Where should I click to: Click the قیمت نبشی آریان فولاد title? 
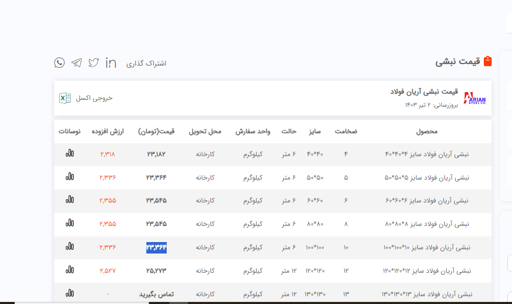(424, 92)
